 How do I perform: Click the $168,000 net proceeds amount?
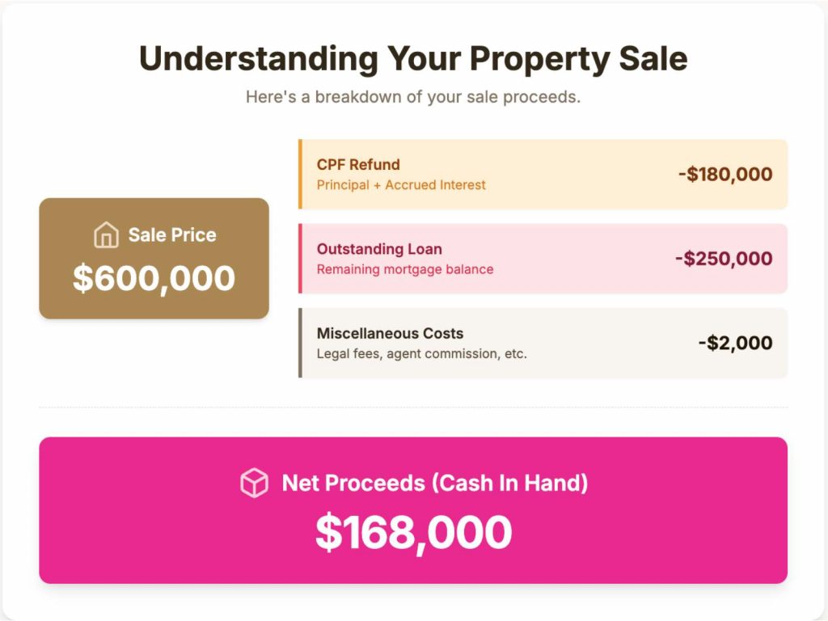[x=413, y=532]
